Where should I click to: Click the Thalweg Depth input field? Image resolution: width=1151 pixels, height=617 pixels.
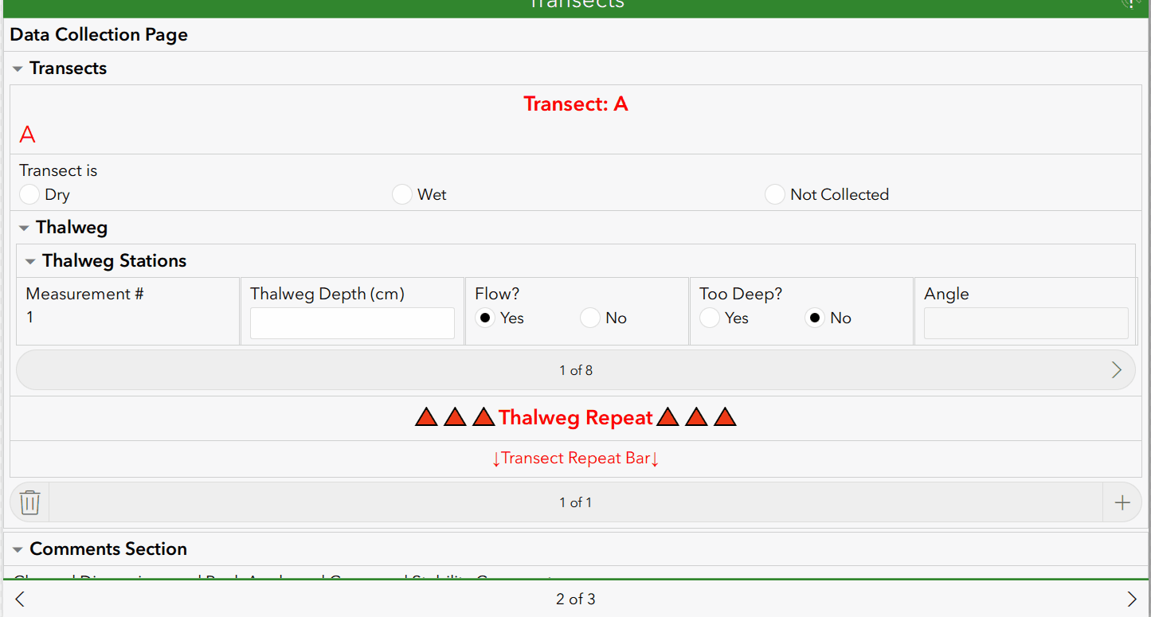351,322
